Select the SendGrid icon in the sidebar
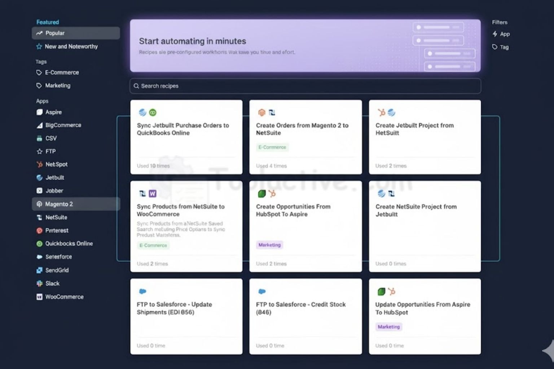The width and height of the screenshot is (554, 369). point(40,270)
